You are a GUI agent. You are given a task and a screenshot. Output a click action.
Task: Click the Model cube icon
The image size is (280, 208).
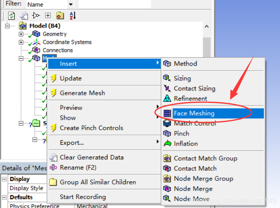23,26
